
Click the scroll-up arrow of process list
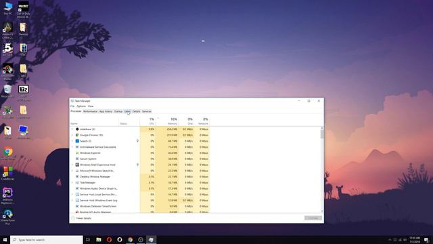322,128
